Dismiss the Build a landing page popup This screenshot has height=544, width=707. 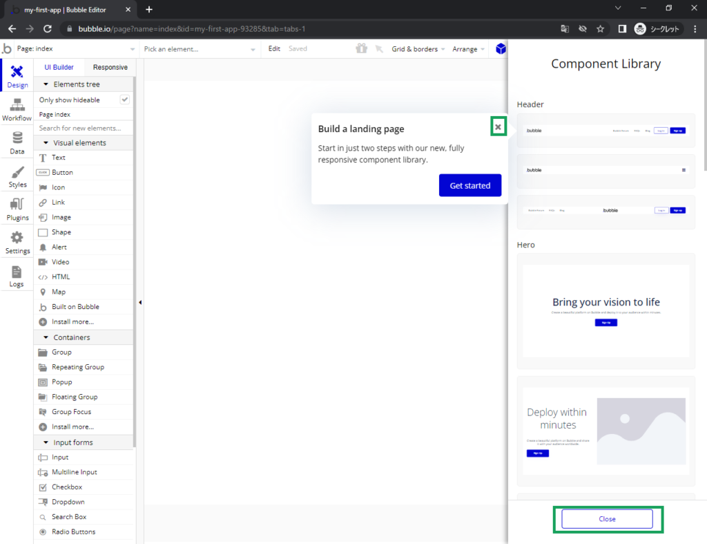498,126
